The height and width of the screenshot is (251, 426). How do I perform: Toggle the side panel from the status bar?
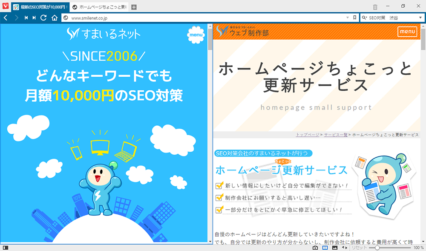pos(6,248)
